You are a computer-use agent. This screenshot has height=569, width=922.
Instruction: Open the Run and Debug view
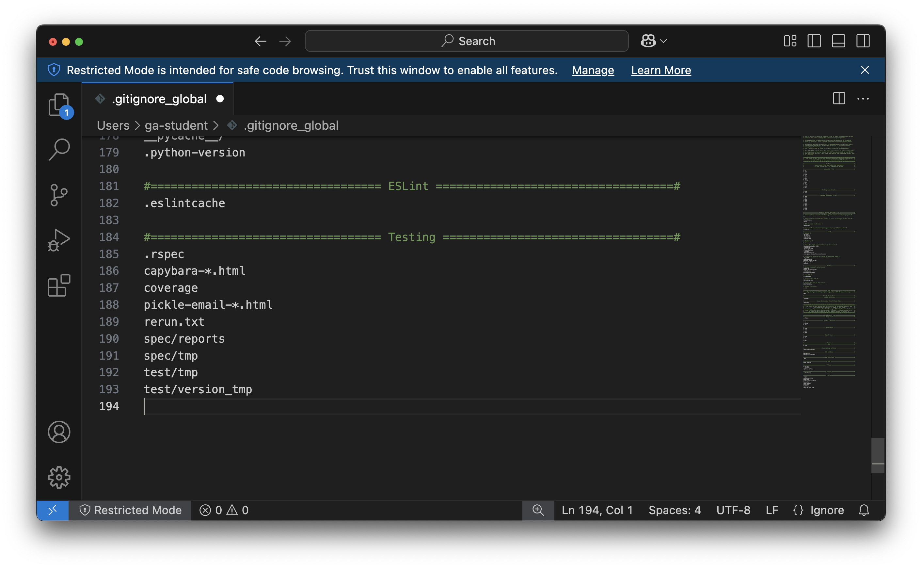coord(59,240)
